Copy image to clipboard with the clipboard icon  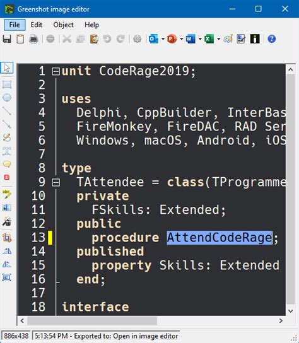pyautogui.click(x=20, y=39)
